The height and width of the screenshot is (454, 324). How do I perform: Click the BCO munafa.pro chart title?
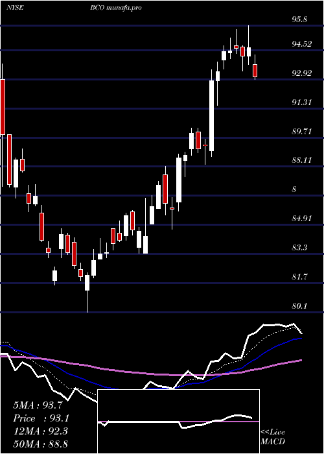116,8
